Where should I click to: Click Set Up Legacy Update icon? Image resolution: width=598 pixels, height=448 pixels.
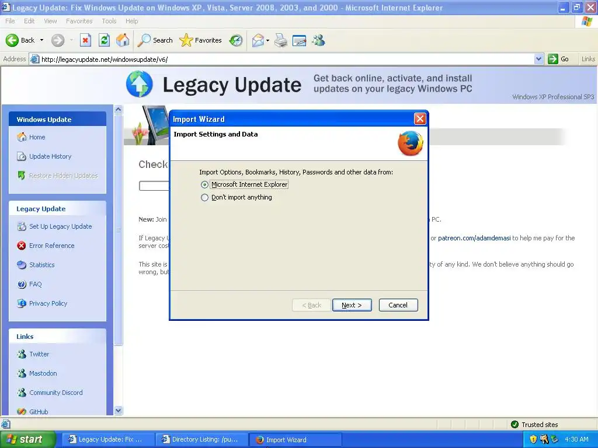click(x=22, y=226)
